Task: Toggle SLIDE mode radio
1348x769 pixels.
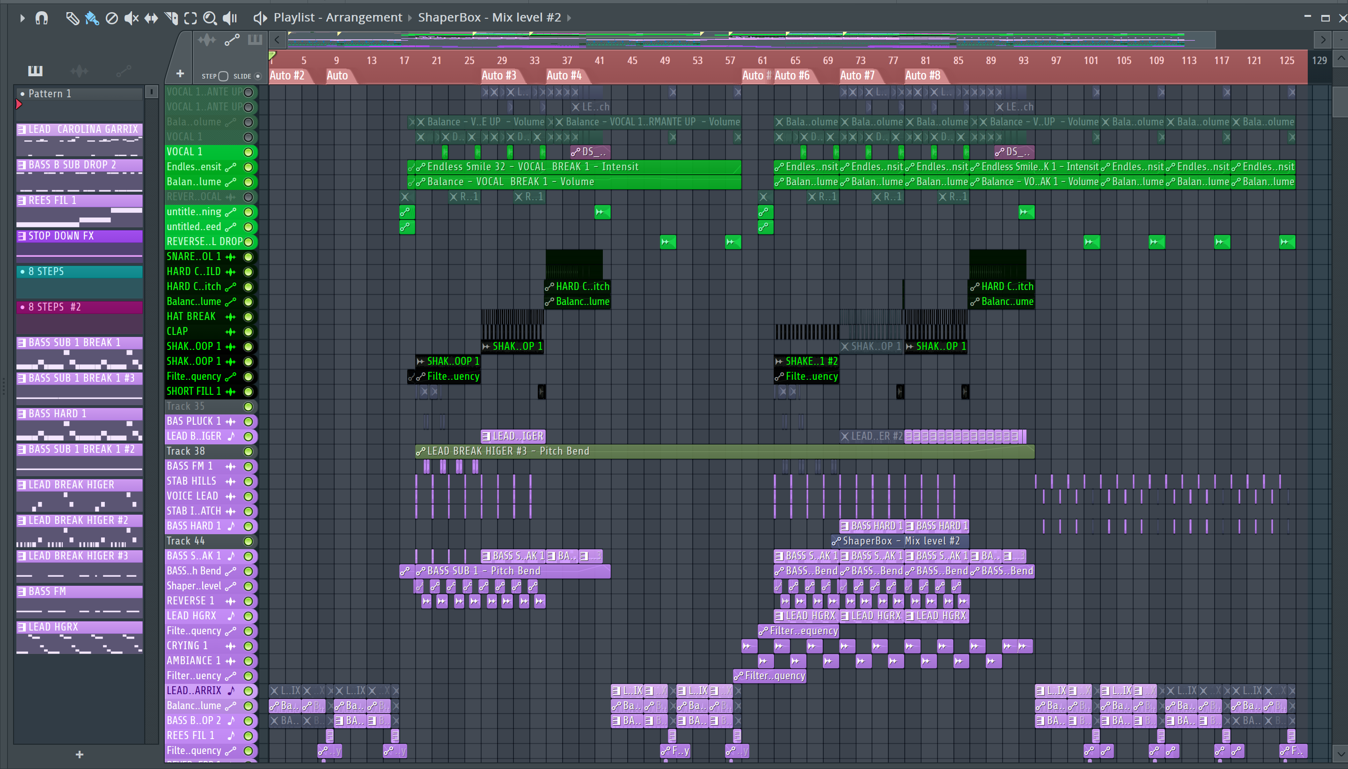Action: [258, 76]
